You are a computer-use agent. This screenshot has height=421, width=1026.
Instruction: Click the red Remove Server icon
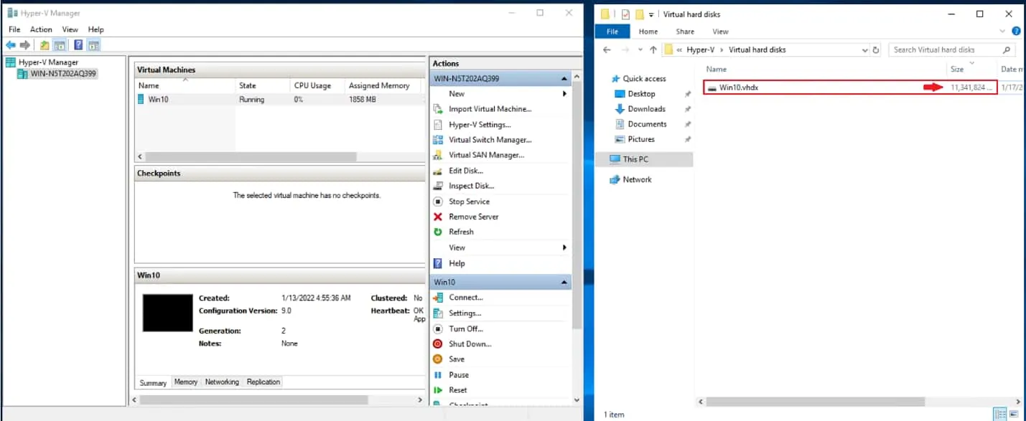click(438, 217)
